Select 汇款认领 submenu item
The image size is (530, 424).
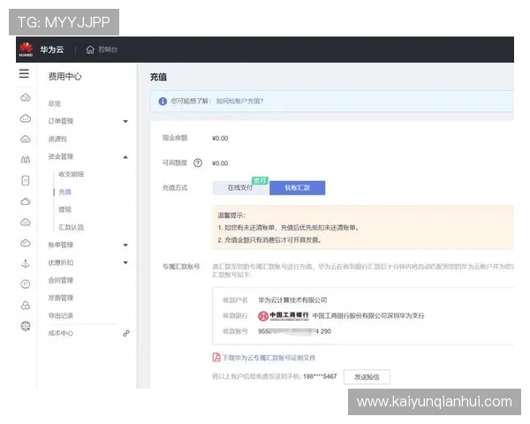(71, 227)
